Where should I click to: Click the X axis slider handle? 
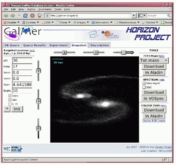pos(64,52)
